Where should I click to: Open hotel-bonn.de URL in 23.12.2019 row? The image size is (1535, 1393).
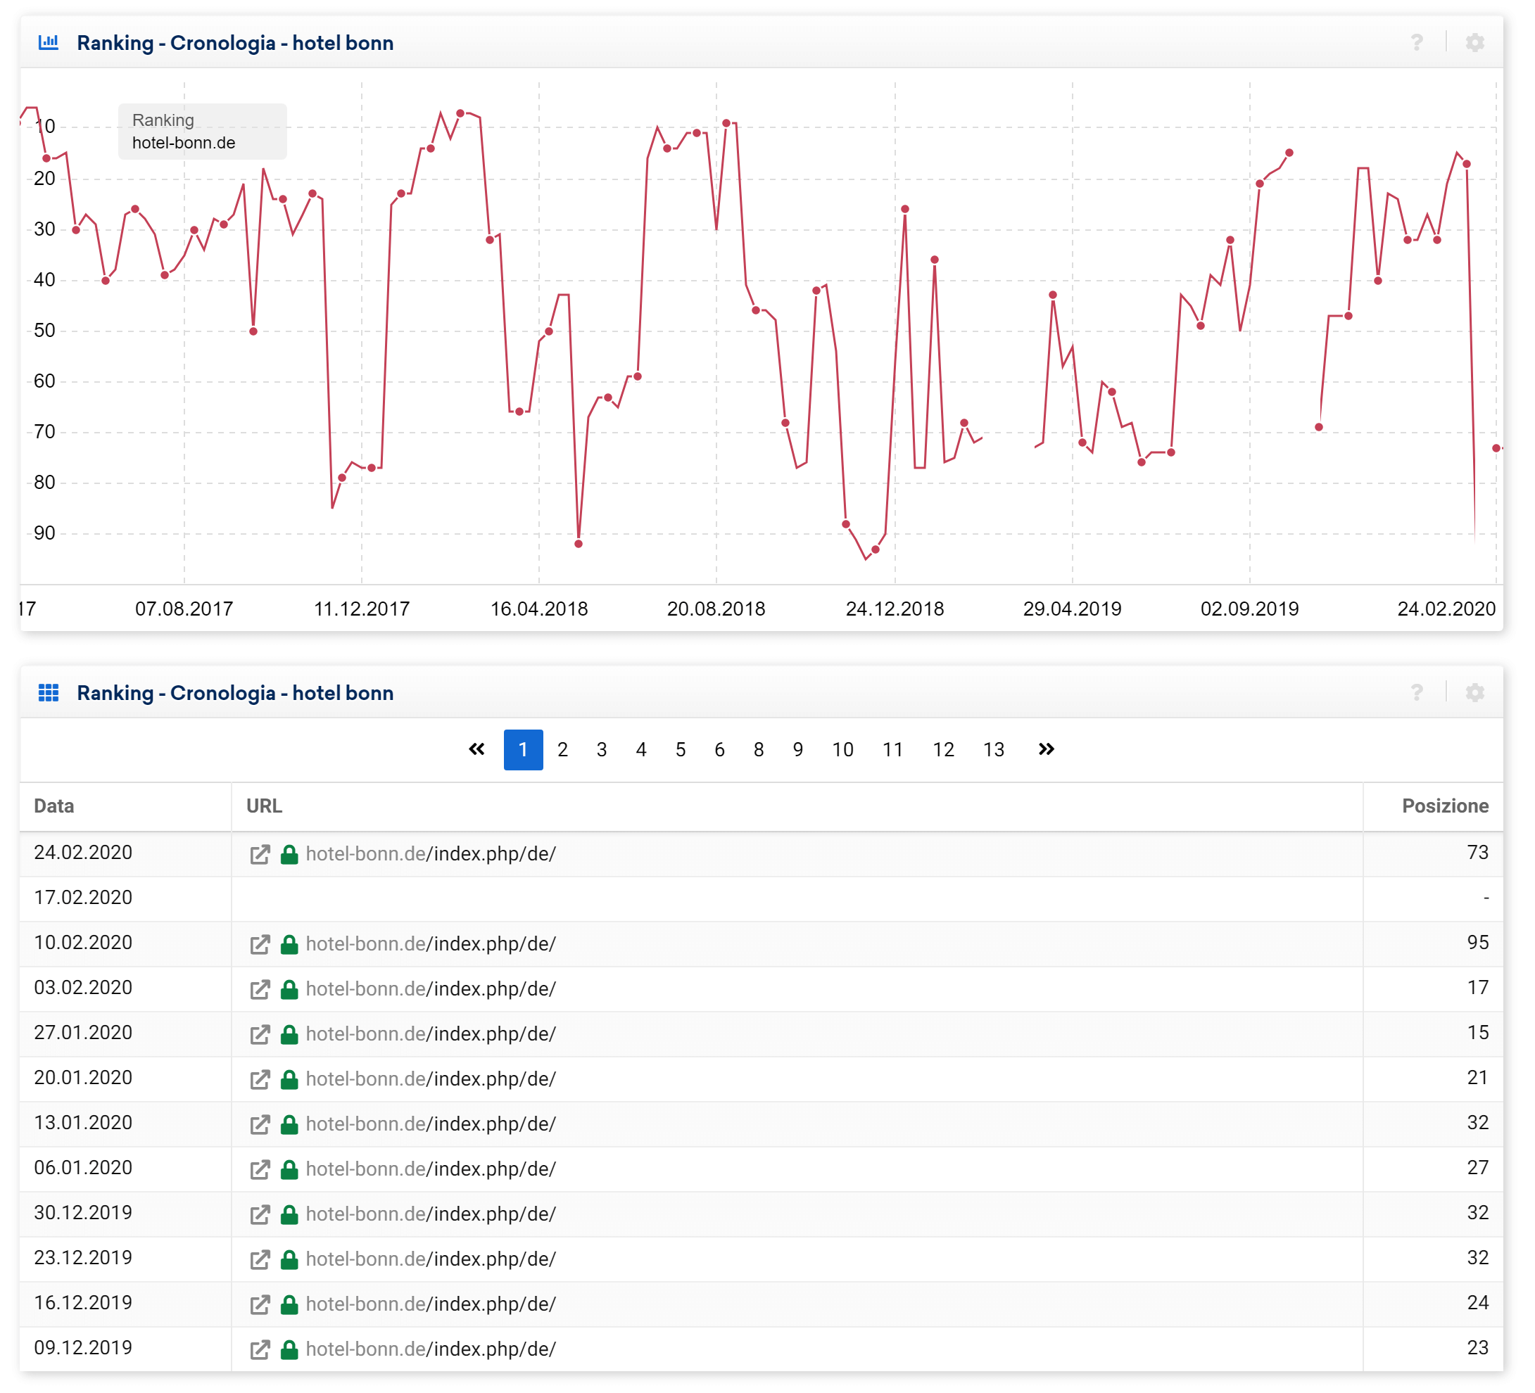pos(431,1260)
